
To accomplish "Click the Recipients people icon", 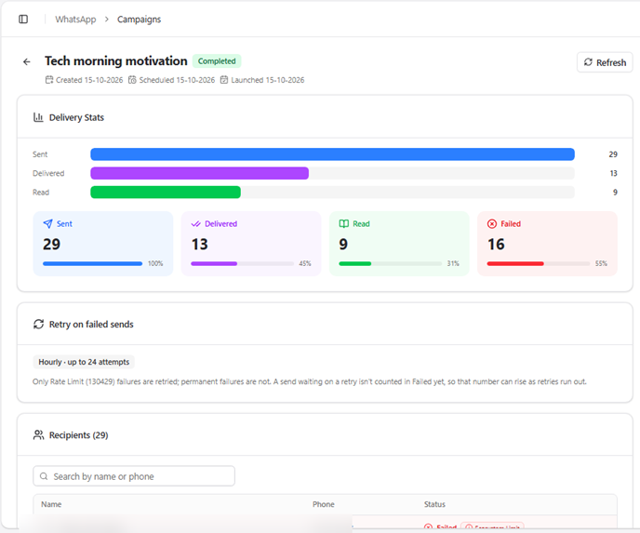I will (x=38, y=435).
